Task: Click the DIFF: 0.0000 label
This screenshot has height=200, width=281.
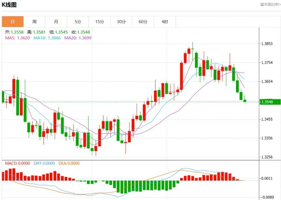Action: pos(44,163)
